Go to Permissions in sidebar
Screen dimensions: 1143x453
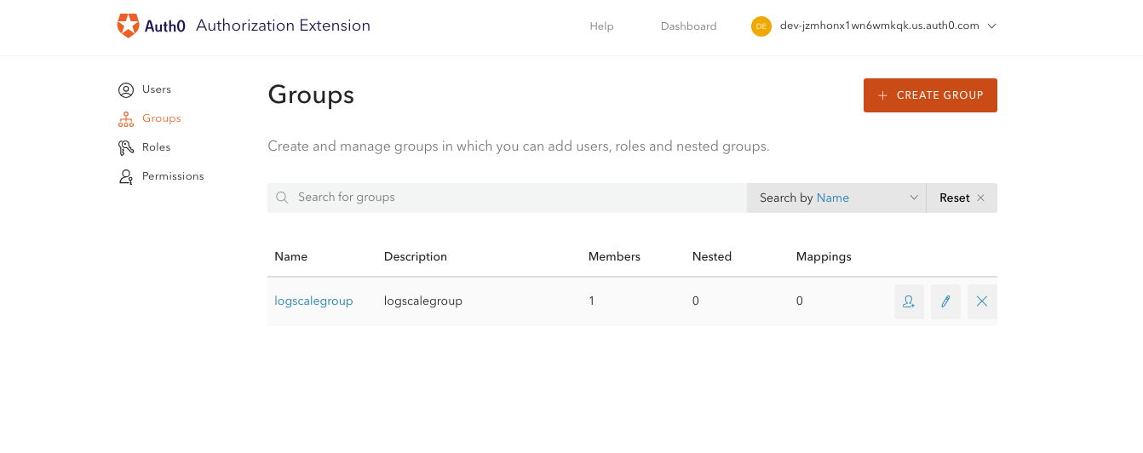(x=173, y=176)
